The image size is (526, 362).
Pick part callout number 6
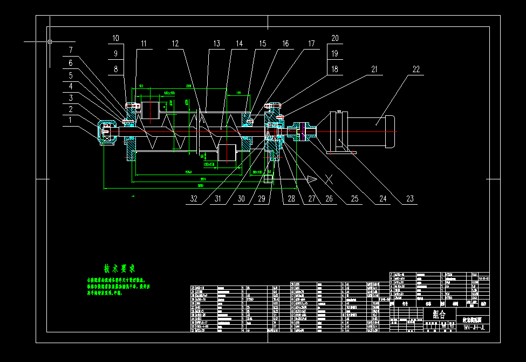[x=71, y=63]
